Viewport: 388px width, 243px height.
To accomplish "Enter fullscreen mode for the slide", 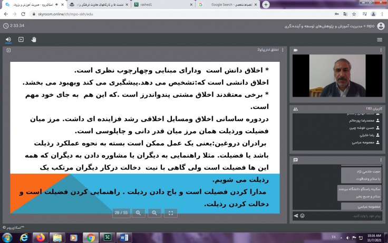I will [170, 213].
